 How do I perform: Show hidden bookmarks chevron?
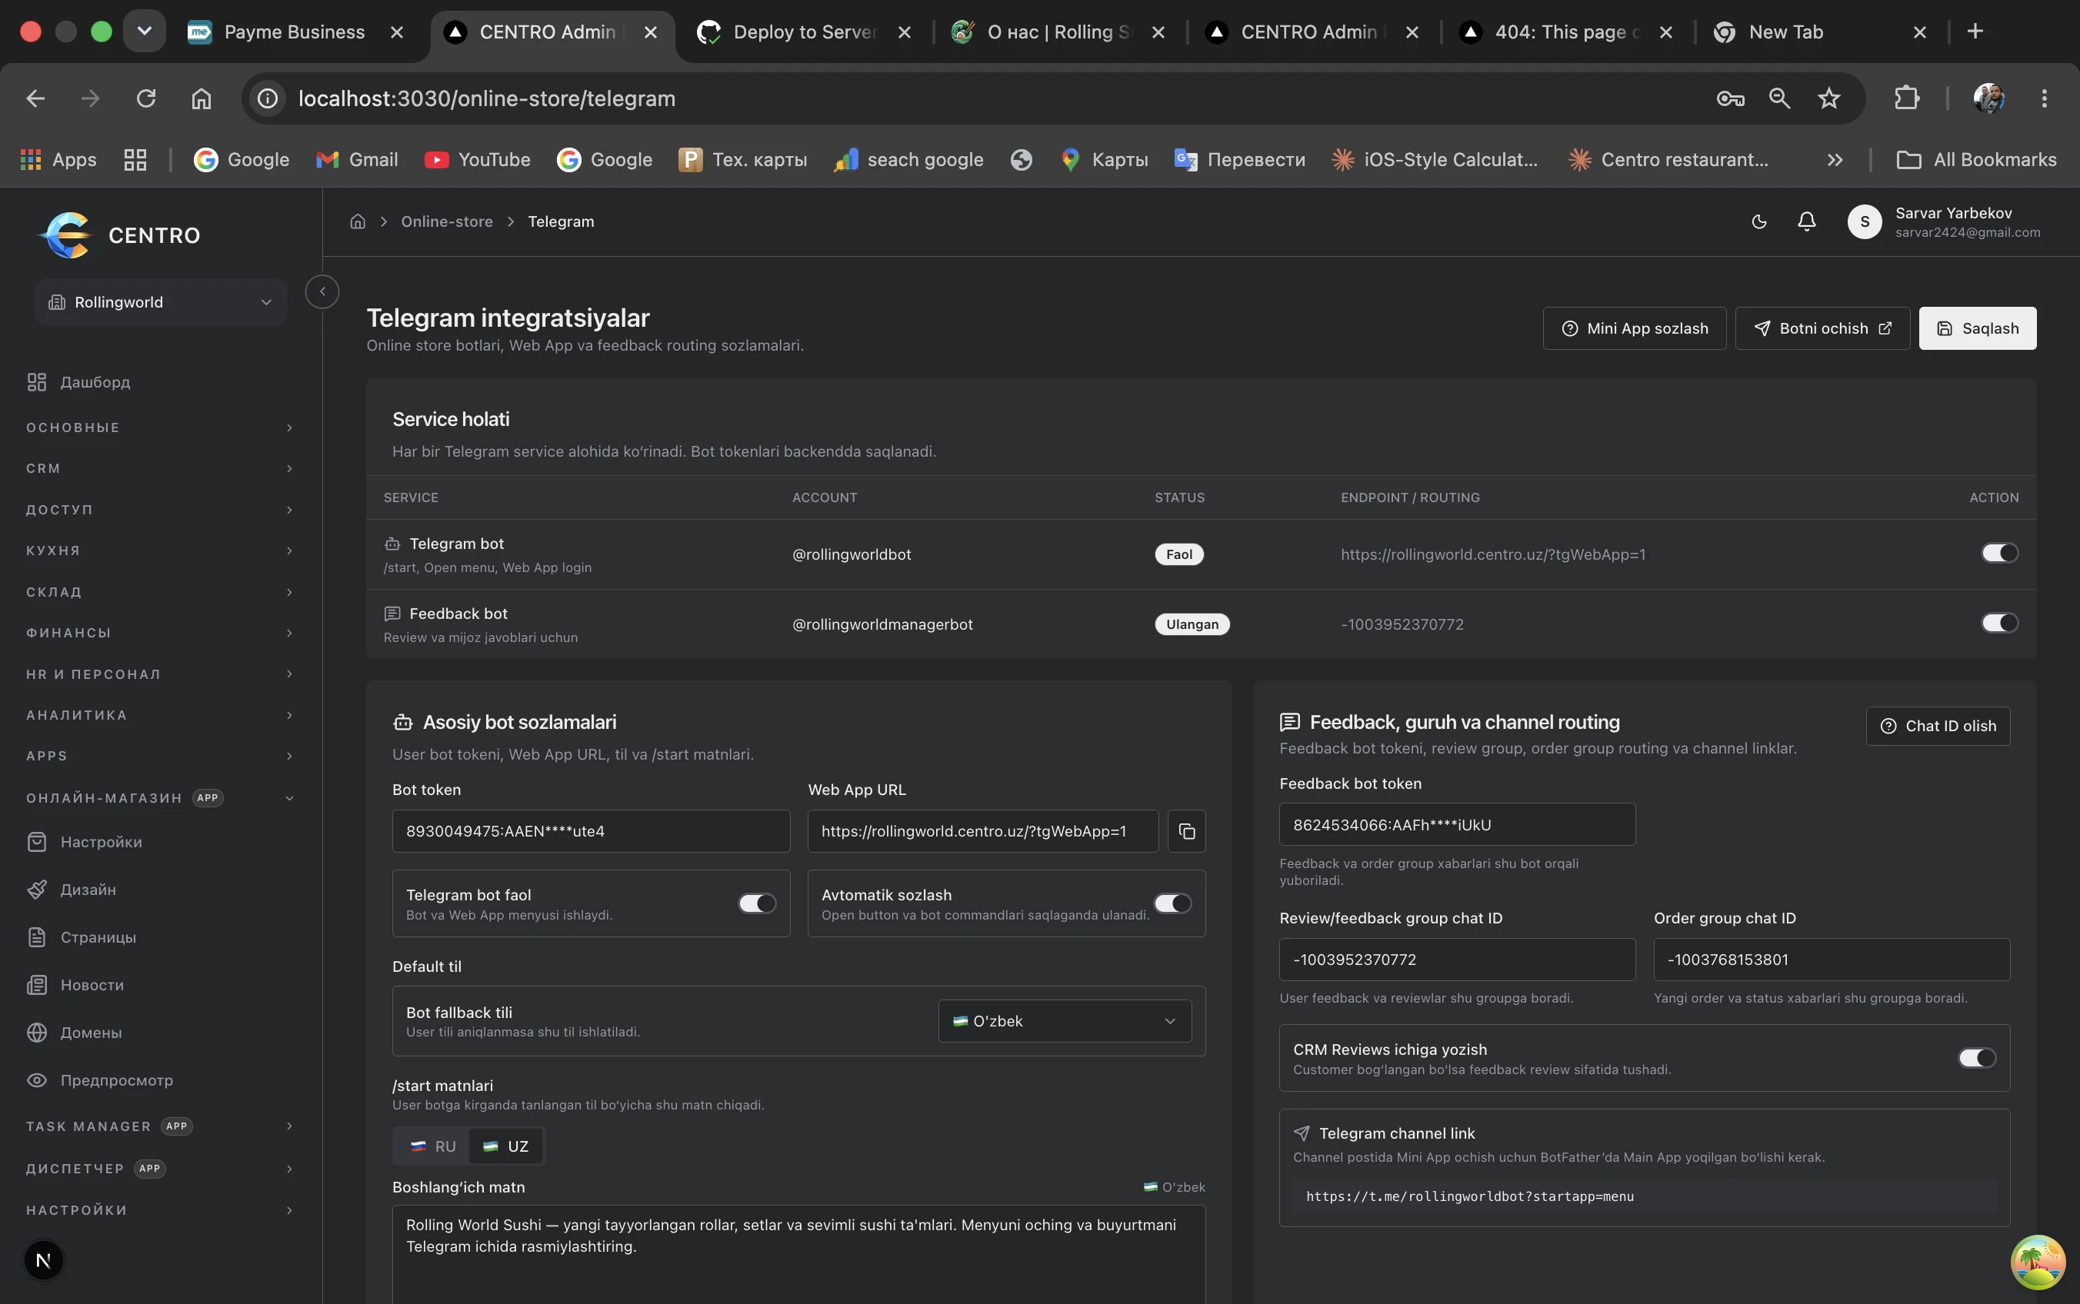(1835, 160)
